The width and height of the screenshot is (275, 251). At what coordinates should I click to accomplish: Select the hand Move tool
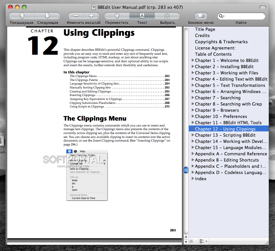click(x=117, y=16)
